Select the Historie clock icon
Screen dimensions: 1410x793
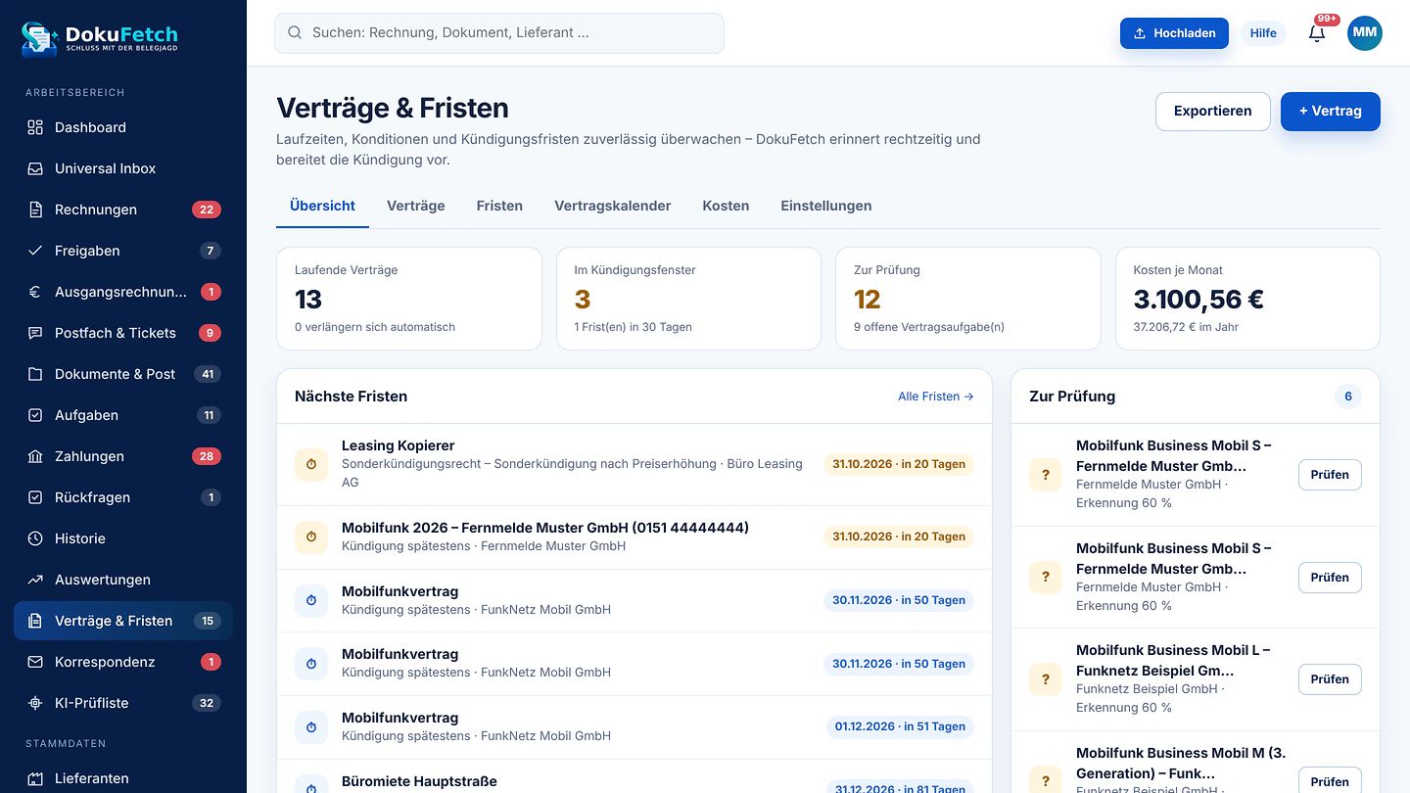coord(35,538)
